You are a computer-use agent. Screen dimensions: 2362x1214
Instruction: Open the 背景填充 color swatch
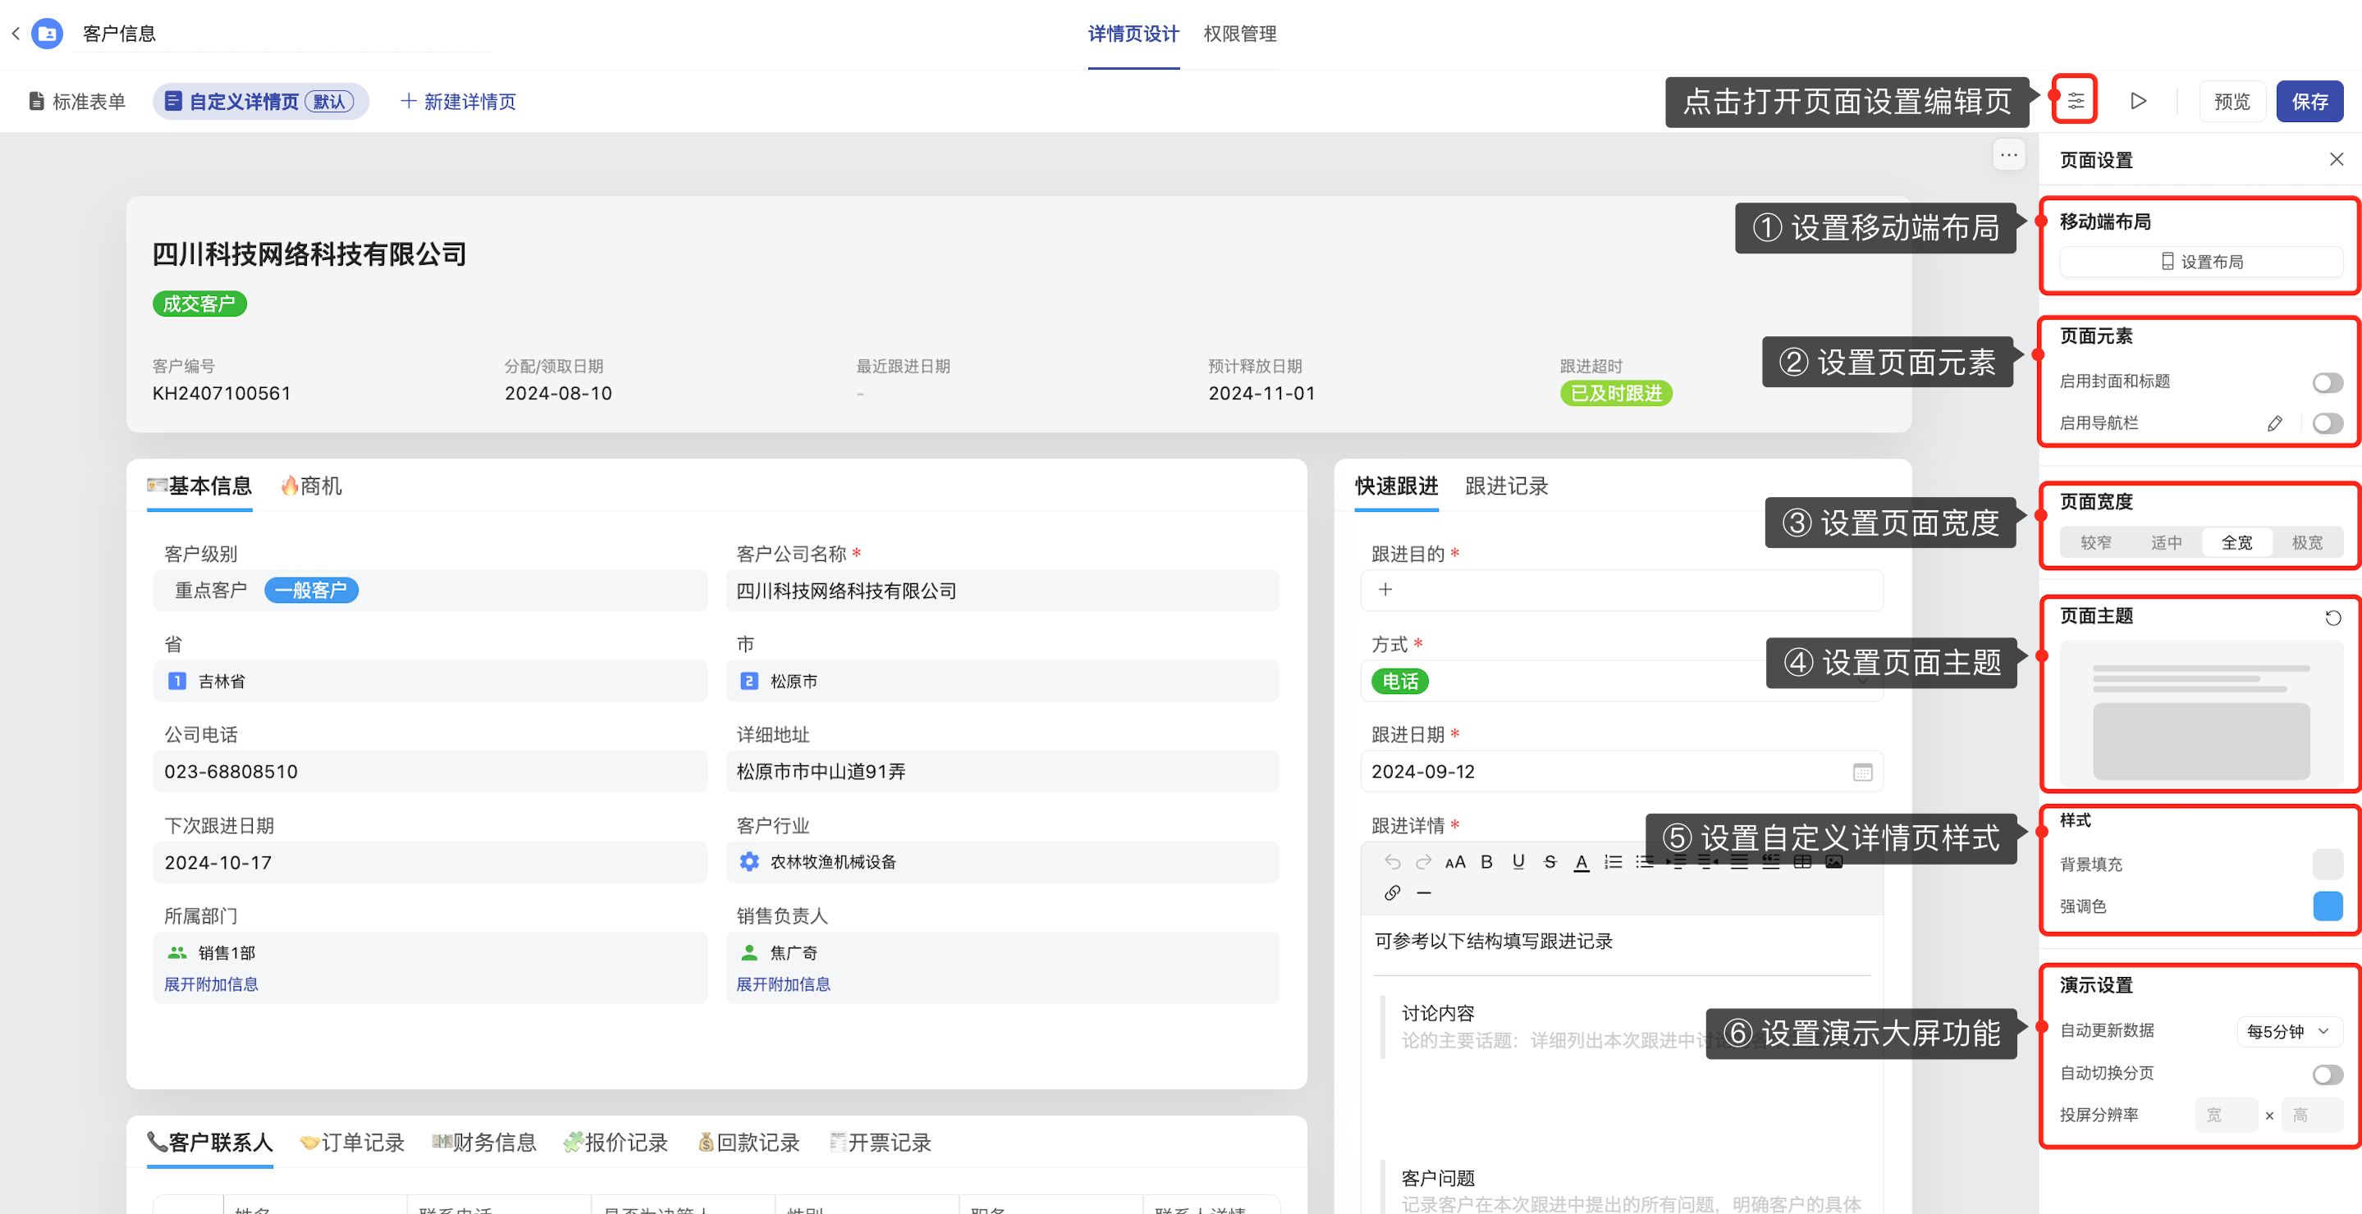[2328, 864]
